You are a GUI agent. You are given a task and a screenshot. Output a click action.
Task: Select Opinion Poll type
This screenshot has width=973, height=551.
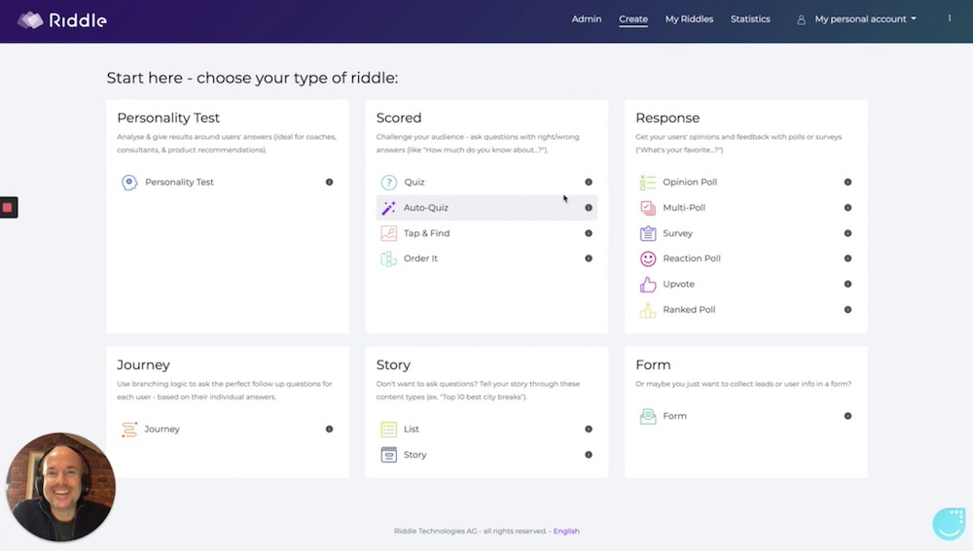[690, 183]
